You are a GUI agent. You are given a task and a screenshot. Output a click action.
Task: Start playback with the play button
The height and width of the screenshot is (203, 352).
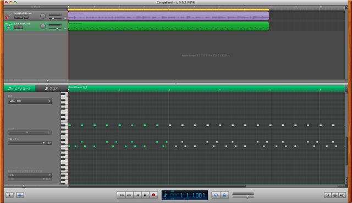point(145,195)
